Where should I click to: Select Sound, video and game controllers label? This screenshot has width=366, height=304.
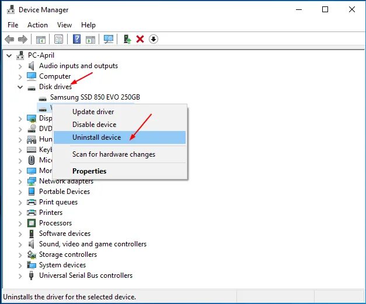click(93, 244)
